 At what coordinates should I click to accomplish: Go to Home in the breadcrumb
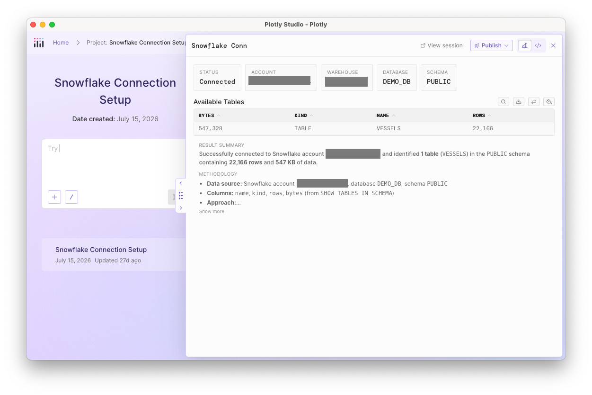coord(61,43)
